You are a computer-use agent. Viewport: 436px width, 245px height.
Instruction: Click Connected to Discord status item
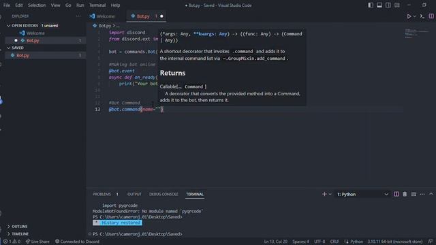(77, 242)
